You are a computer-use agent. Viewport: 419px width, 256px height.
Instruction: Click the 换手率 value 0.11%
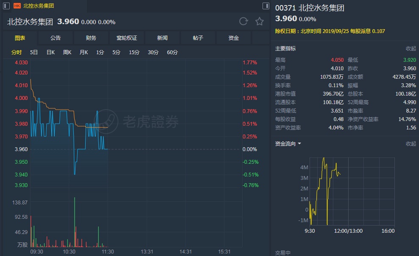pyautogui.click(x=336, y=85)
